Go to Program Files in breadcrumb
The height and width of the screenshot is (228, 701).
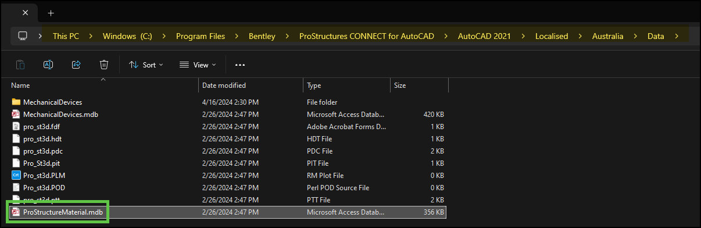[201, 36]
